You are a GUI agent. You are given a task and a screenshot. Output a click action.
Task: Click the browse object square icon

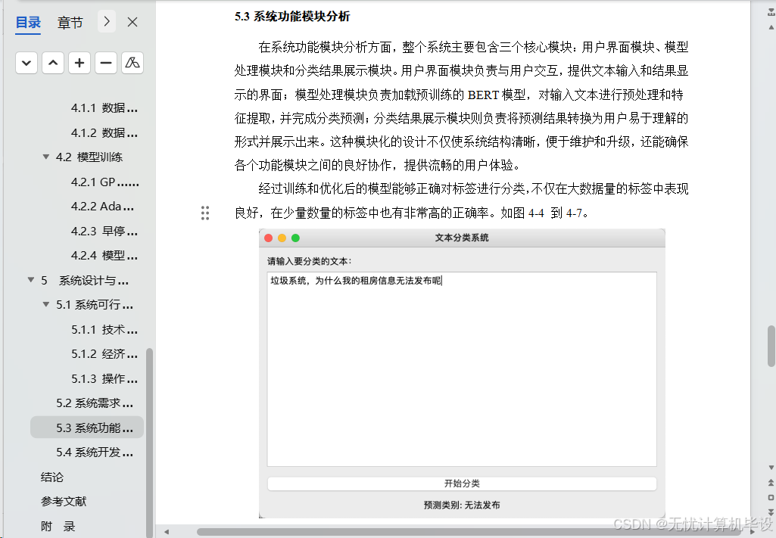(x=771, y=497)
